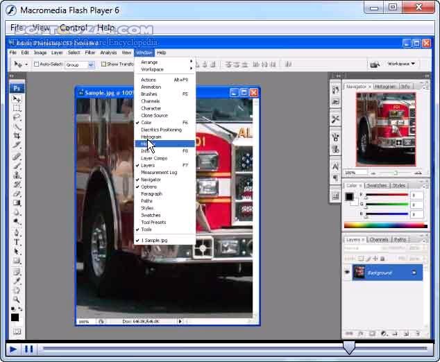Click the Navigator thumbnail preview
This screenshot has width=440, height=362.
point(385,128)
